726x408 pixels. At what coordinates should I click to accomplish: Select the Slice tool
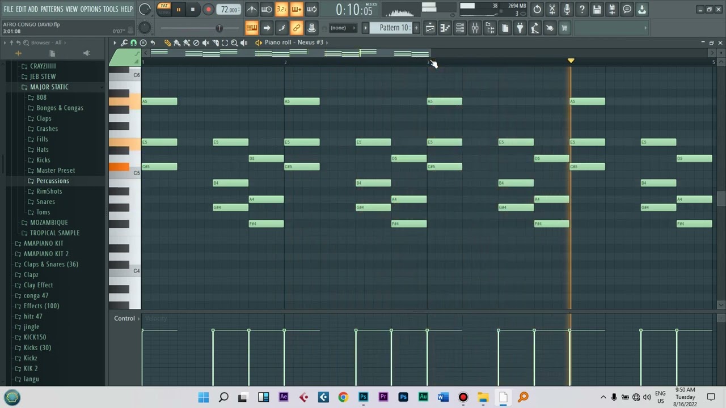(x=216, y=42)
